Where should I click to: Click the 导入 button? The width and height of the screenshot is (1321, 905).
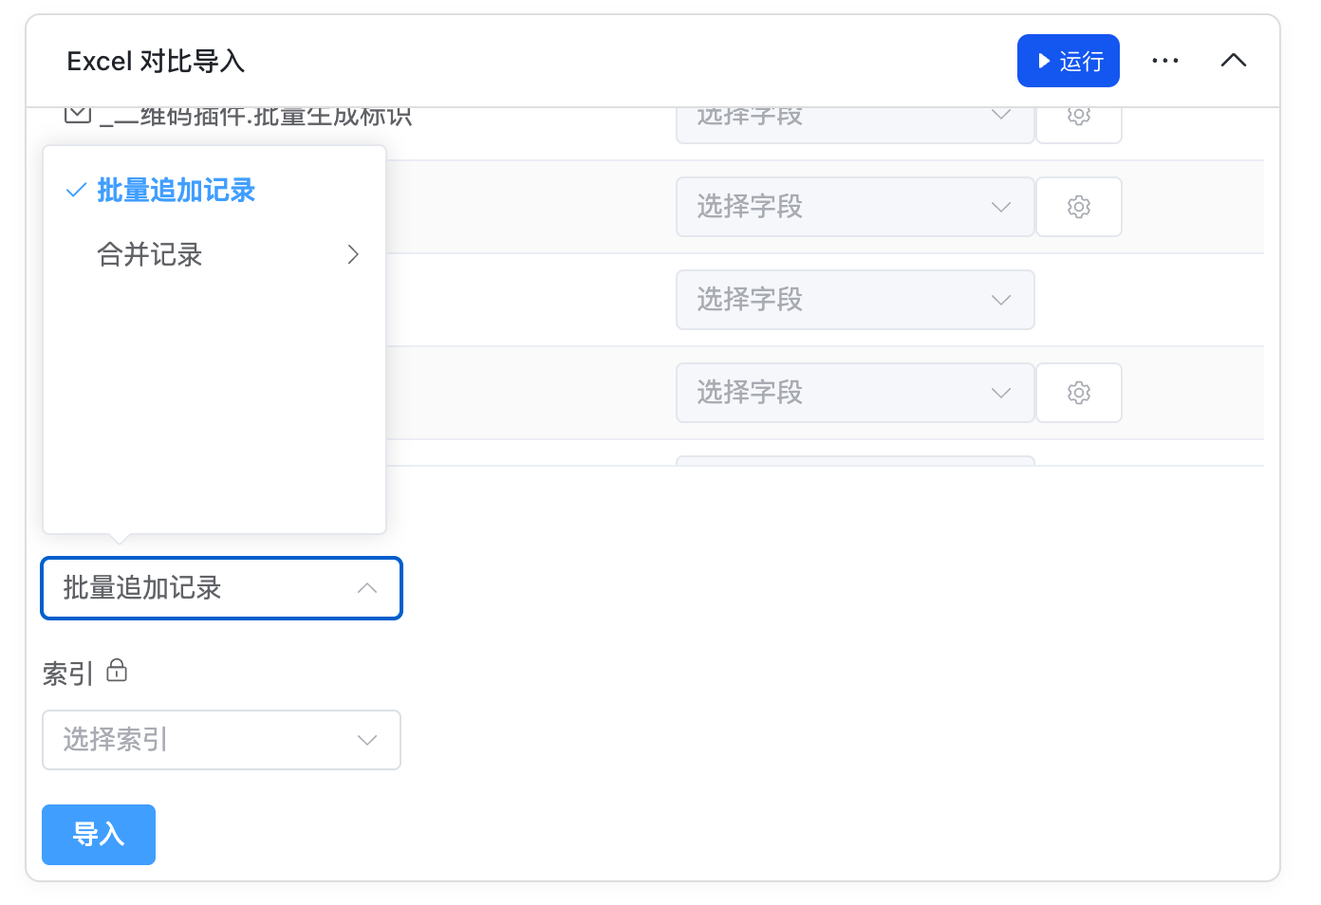tap(99, 835)
